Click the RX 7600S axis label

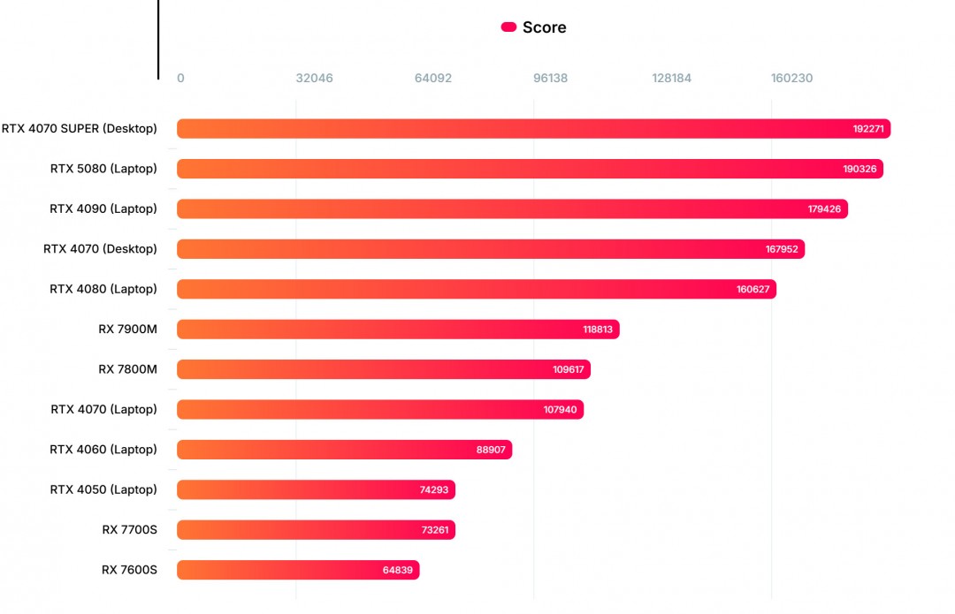129,570
